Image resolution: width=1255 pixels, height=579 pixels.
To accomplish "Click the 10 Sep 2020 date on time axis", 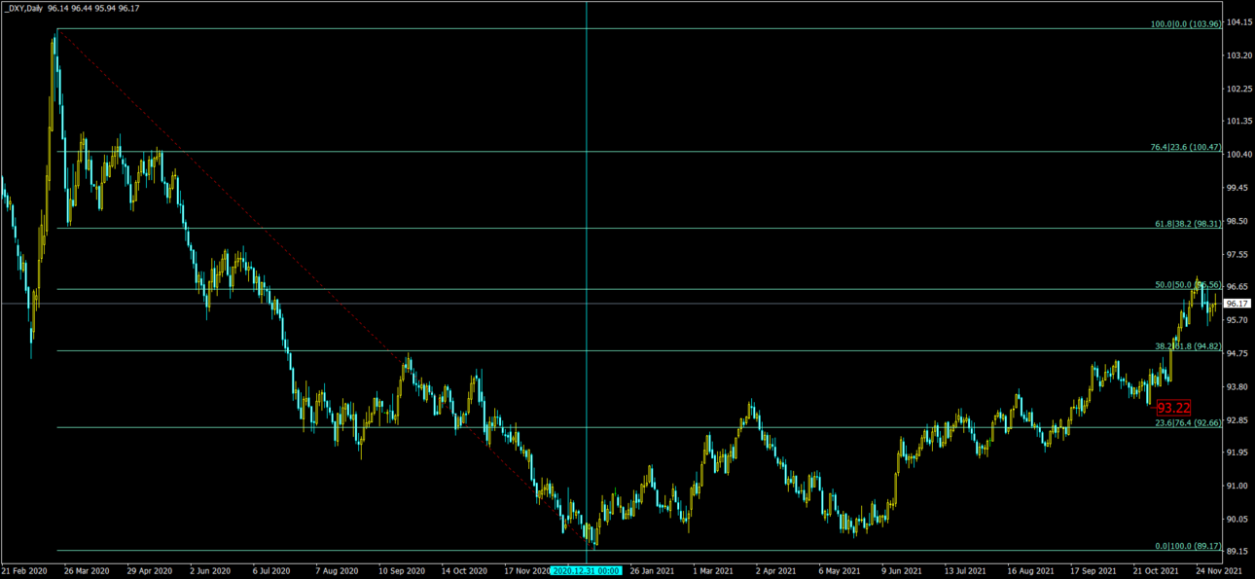I will (x=402, y=571).
